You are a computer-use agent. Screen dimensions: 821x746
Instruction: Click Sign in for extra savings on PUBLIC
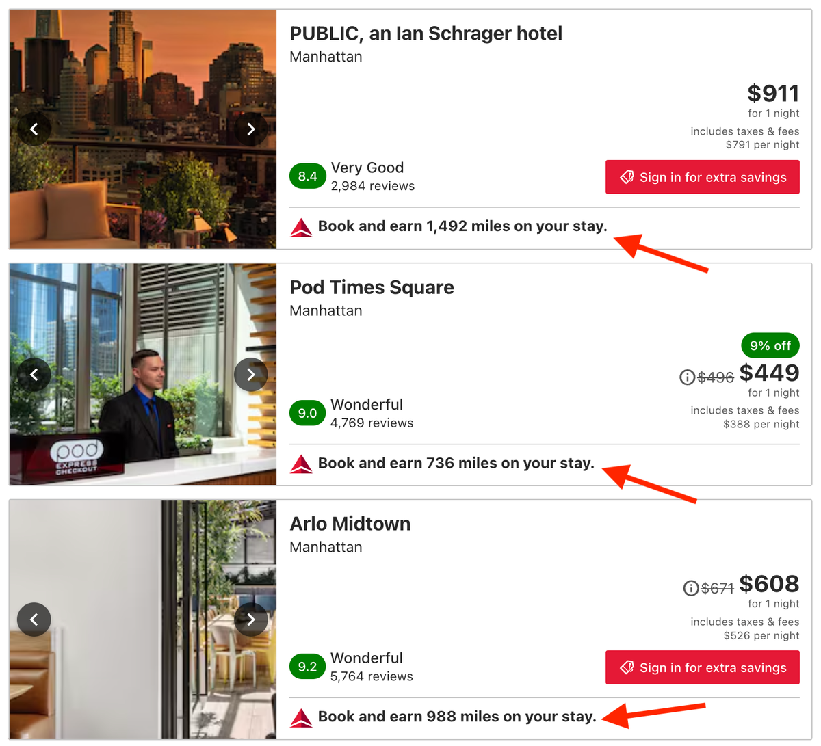point(703,177)
